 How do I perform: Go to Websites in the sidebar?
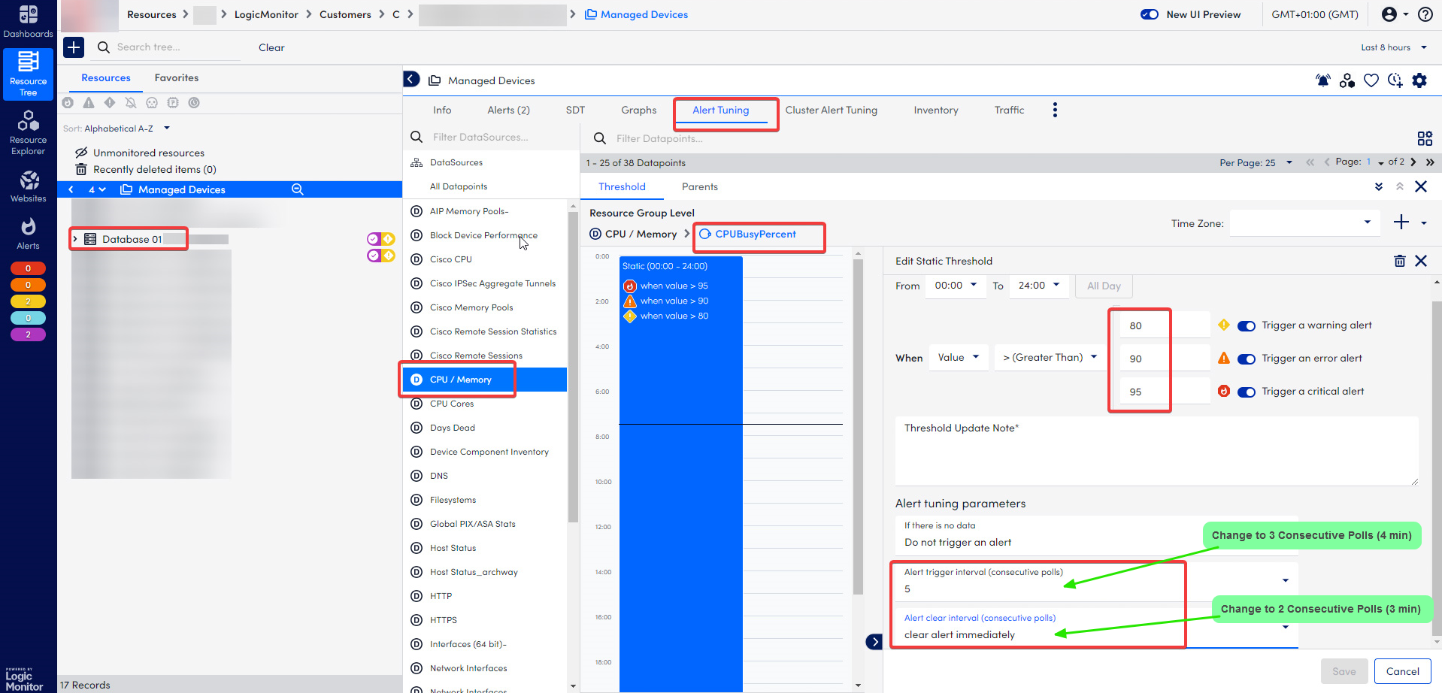28,186
